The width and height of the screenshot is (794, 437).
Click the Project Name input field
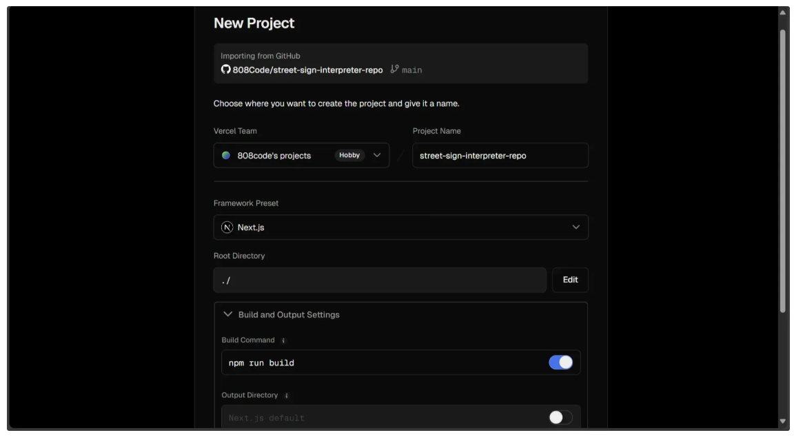click(500, 156)
